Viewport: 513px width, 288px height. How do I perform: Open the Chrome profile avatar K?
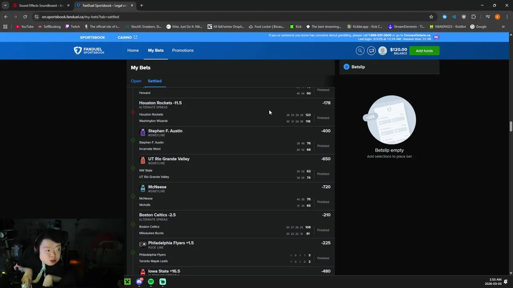497,17
